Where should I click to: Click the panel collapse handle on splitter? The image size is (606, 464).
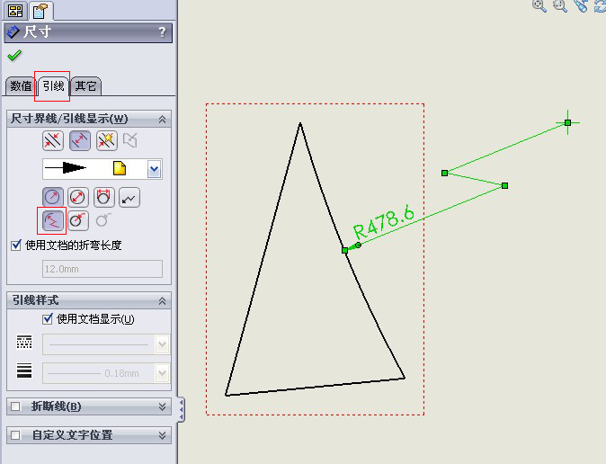[x=181, y=409]
